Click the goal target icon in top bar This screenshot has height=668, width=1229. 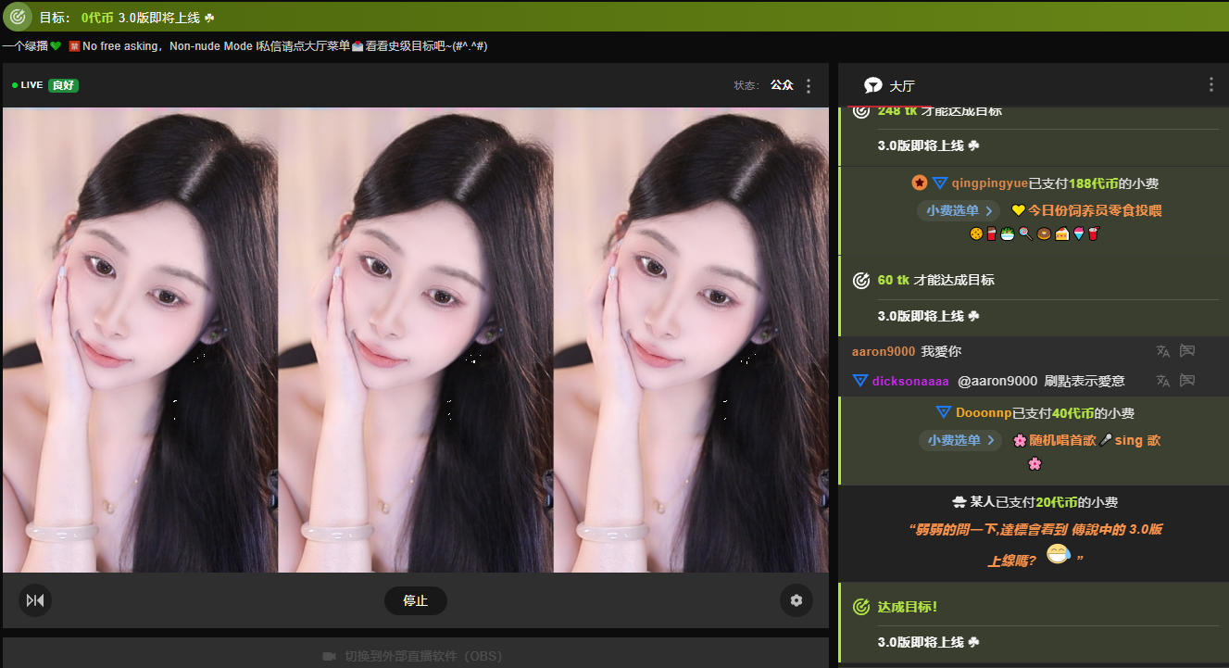coord(17,17)
